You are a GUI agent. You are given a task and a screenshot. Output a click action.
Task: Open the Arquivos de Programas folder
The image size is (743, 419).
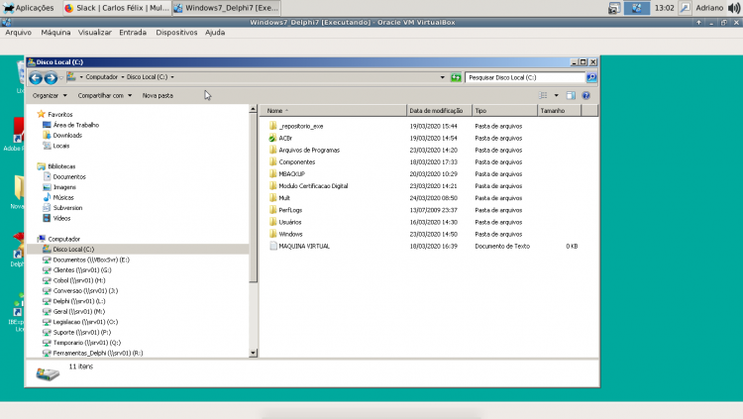tap(308, 150)
